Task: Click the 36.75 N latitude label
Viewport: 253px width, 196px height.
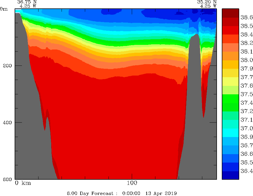Action: tap(27, 2)
